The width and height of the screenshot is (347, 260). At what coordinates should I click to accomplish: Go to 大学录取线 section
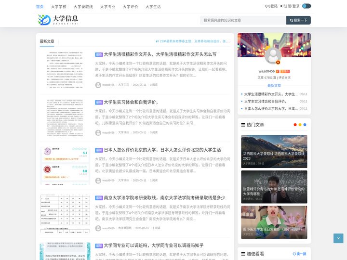(83, 7)
